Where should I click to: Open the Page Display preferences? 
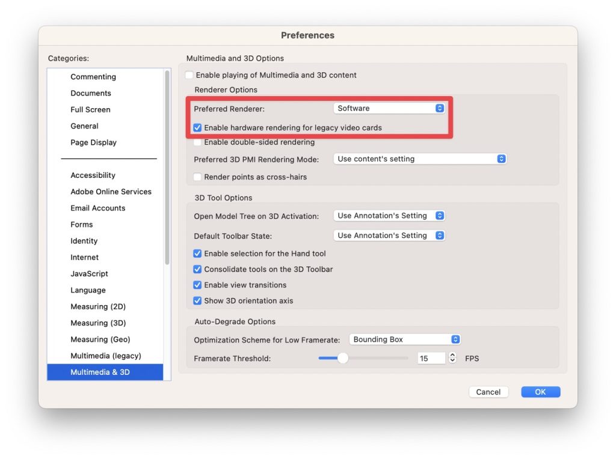[x=93, y=142]
